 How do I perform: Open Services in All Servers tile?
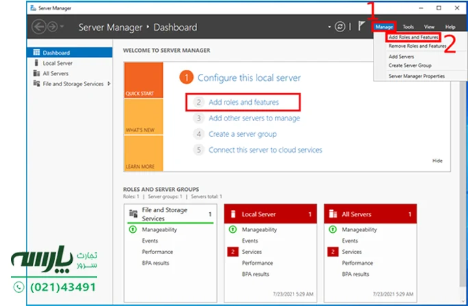click(x=352, y=252)
